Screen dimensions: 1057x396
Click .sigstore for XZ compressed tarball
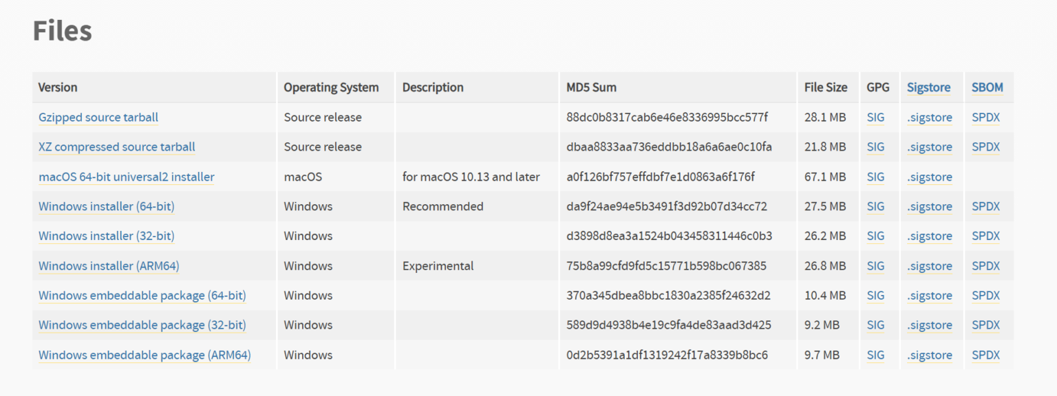pyautogui.click(x=930, y=147)
